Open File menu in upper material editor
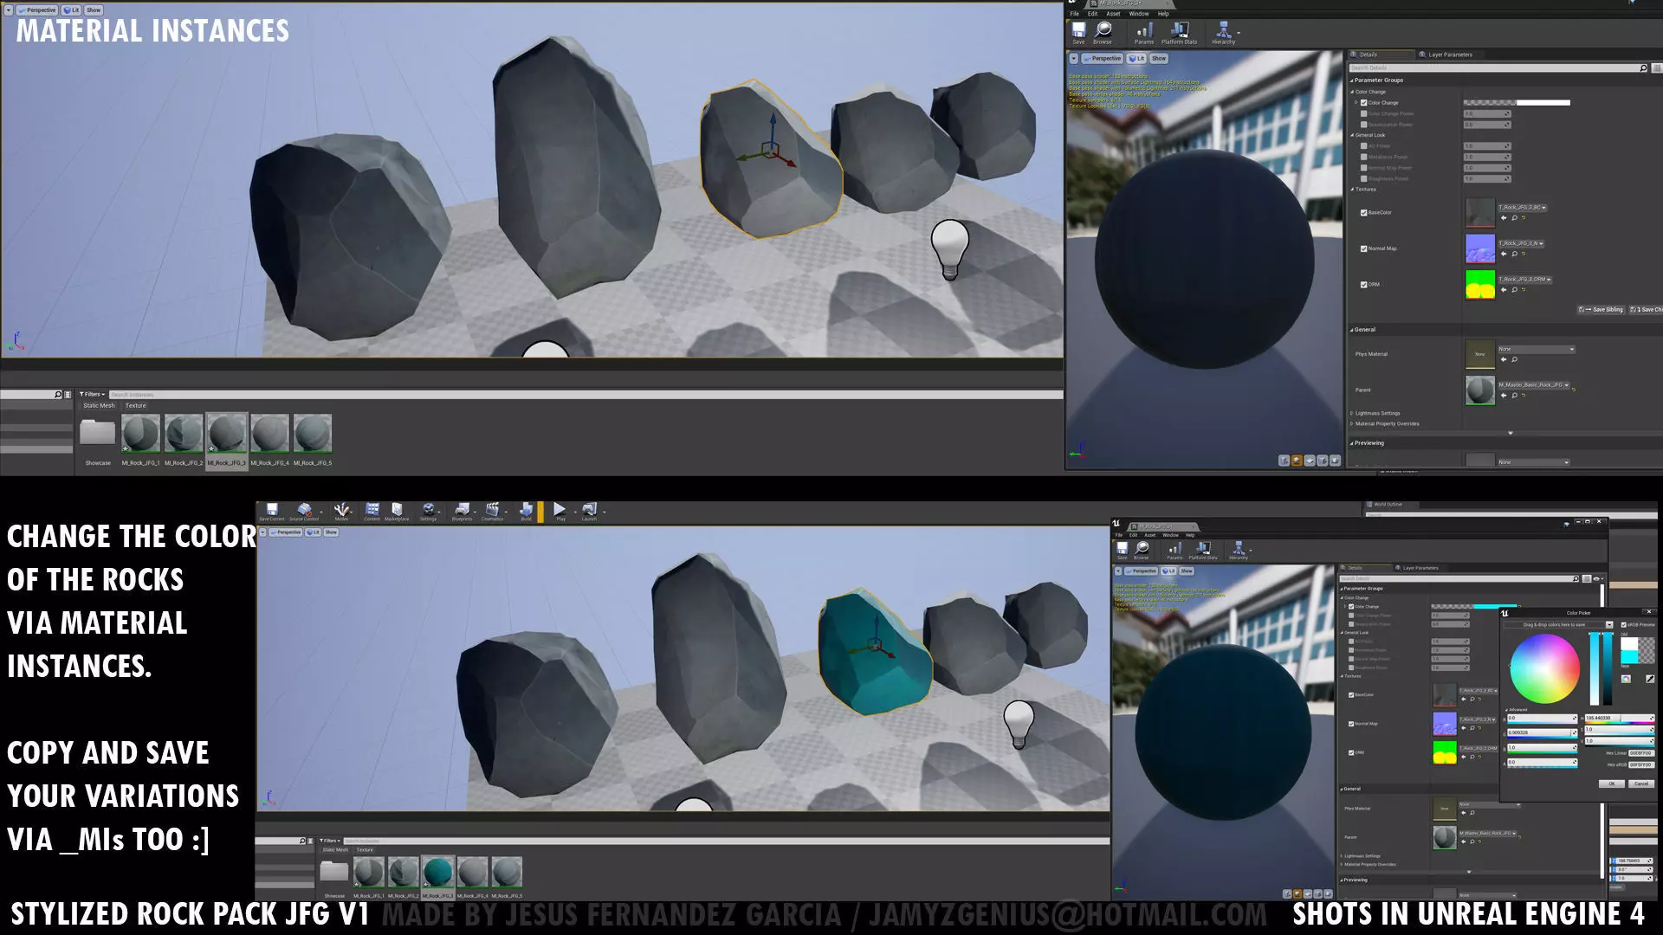The width and height of the screenshot is (1663, 935). click(1075, 14)
